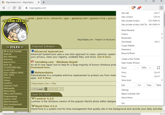Click the address bar URL field
Screen dimensions: 165x115
coord(77,8)
